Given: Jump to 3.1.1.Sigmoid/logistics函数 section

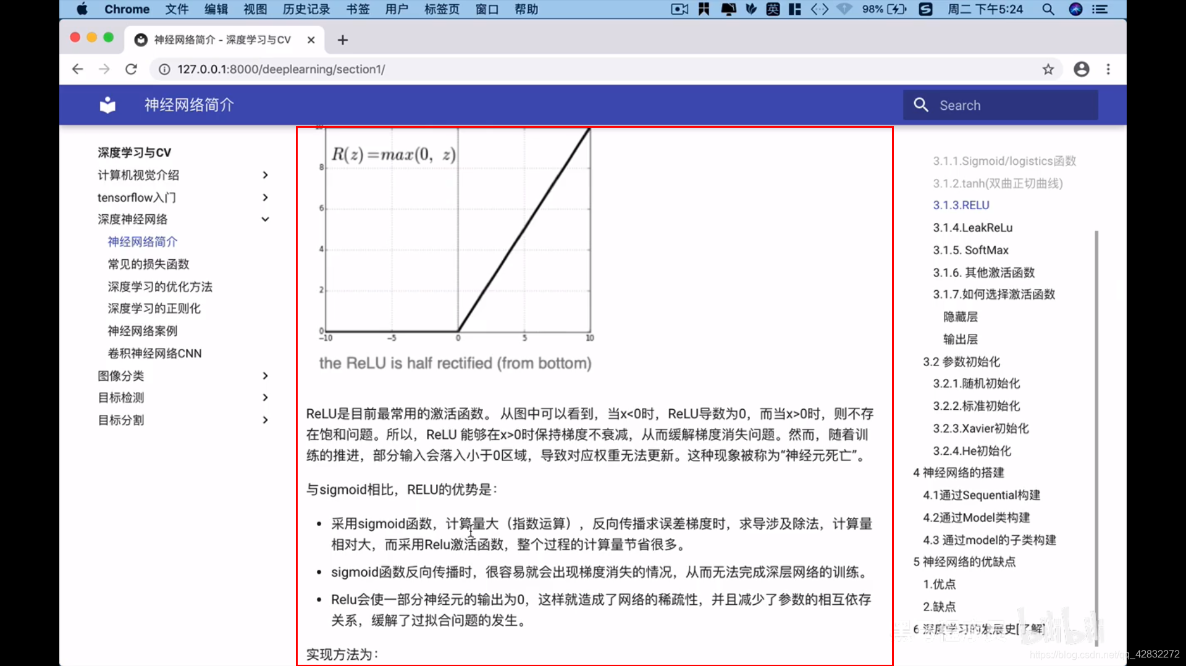Looking at the screenshot, I should [1004, 161].
